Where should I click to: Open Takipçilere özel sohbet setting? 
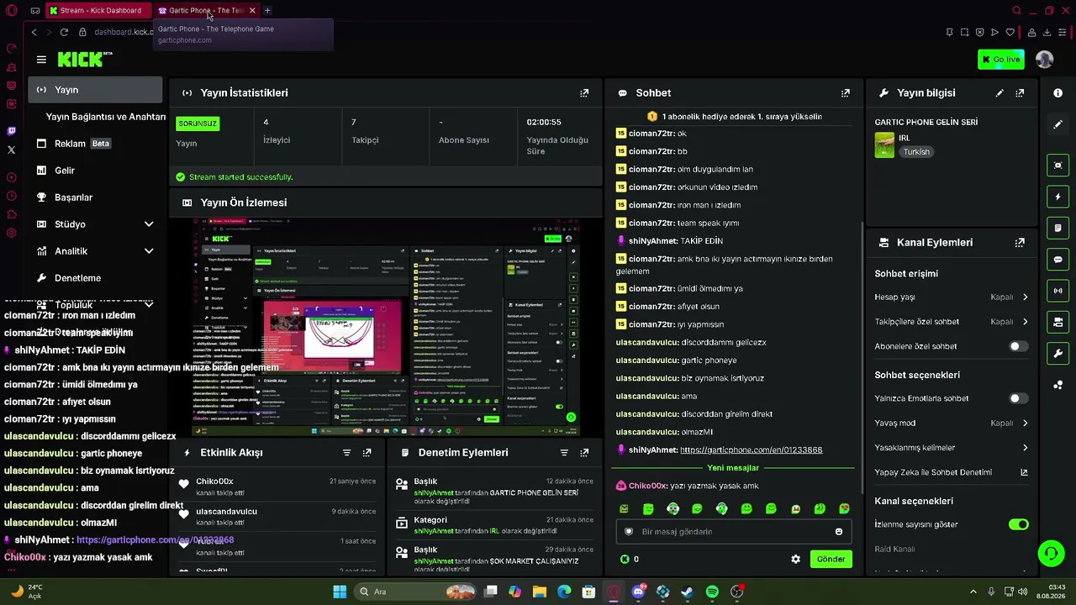[x=952, y=322]
